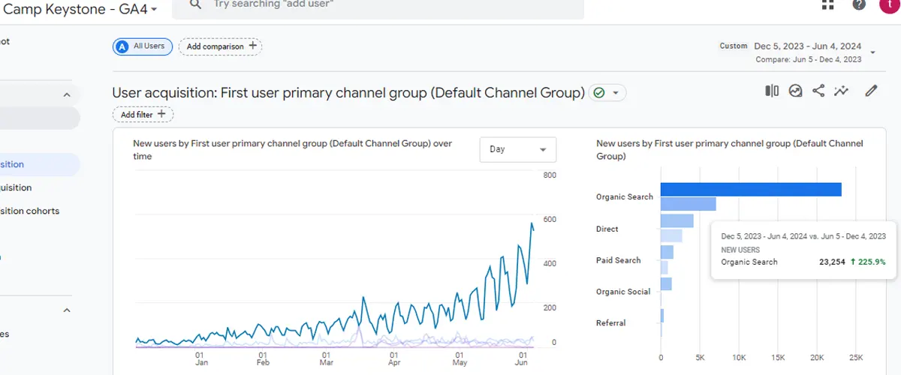
Task: Click the A badge on All Users chip
Action: click(122, 46)
